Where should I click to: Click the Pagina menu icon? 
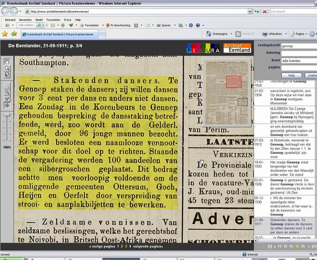coord(292,34)
